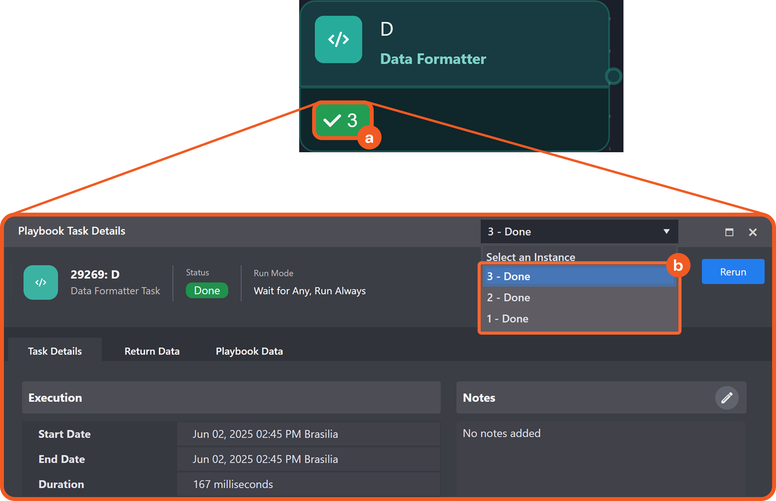Click the task icon beside 29269: D
The width and height of the screenshot is (776, 501).
coord(41,282)
